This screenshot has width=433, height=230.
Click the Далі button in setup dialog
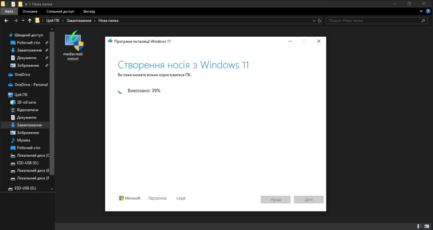309,200
